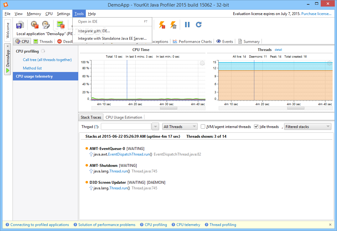Screen dimensions: 337x231
Task: Toggle the JVM/agent internal threads checkbox
Action: click(x=203, y=126)
